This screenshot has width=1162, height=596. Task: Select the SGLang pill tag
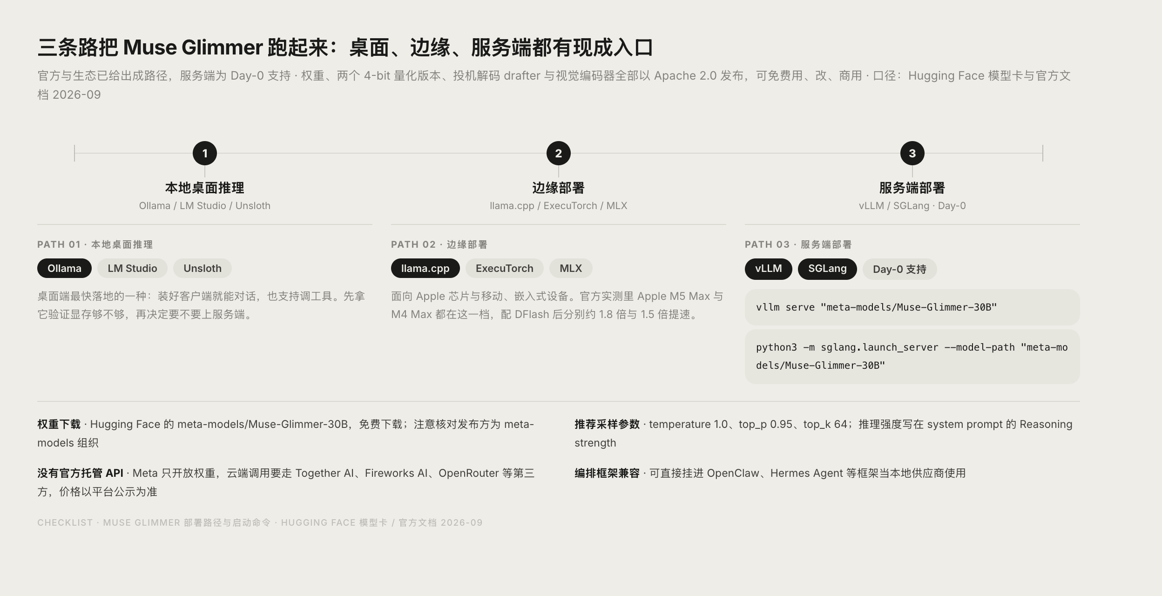point(827,269)
